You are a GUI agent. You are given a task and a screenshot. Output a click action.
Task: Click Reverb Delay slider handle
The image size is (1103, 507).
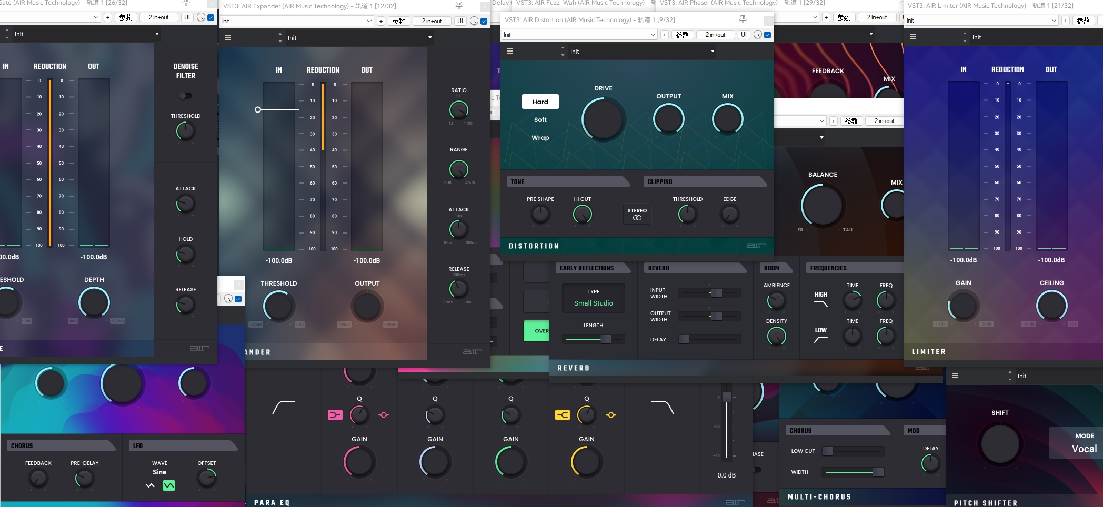[684, 339]
